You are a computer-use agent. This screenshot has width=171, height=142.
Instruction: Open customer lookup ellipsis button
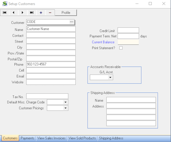[x=72, y=22]
